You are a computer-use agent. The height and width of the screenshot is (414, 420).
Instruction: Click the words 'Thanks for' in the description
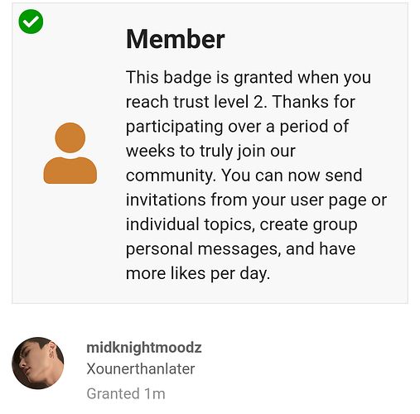click(x=314, y=102)
